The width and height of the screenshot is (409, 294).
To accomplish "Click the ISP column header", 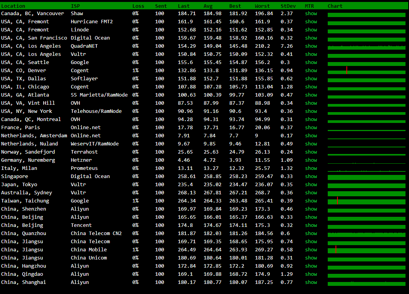I will [x=75, y=6].
